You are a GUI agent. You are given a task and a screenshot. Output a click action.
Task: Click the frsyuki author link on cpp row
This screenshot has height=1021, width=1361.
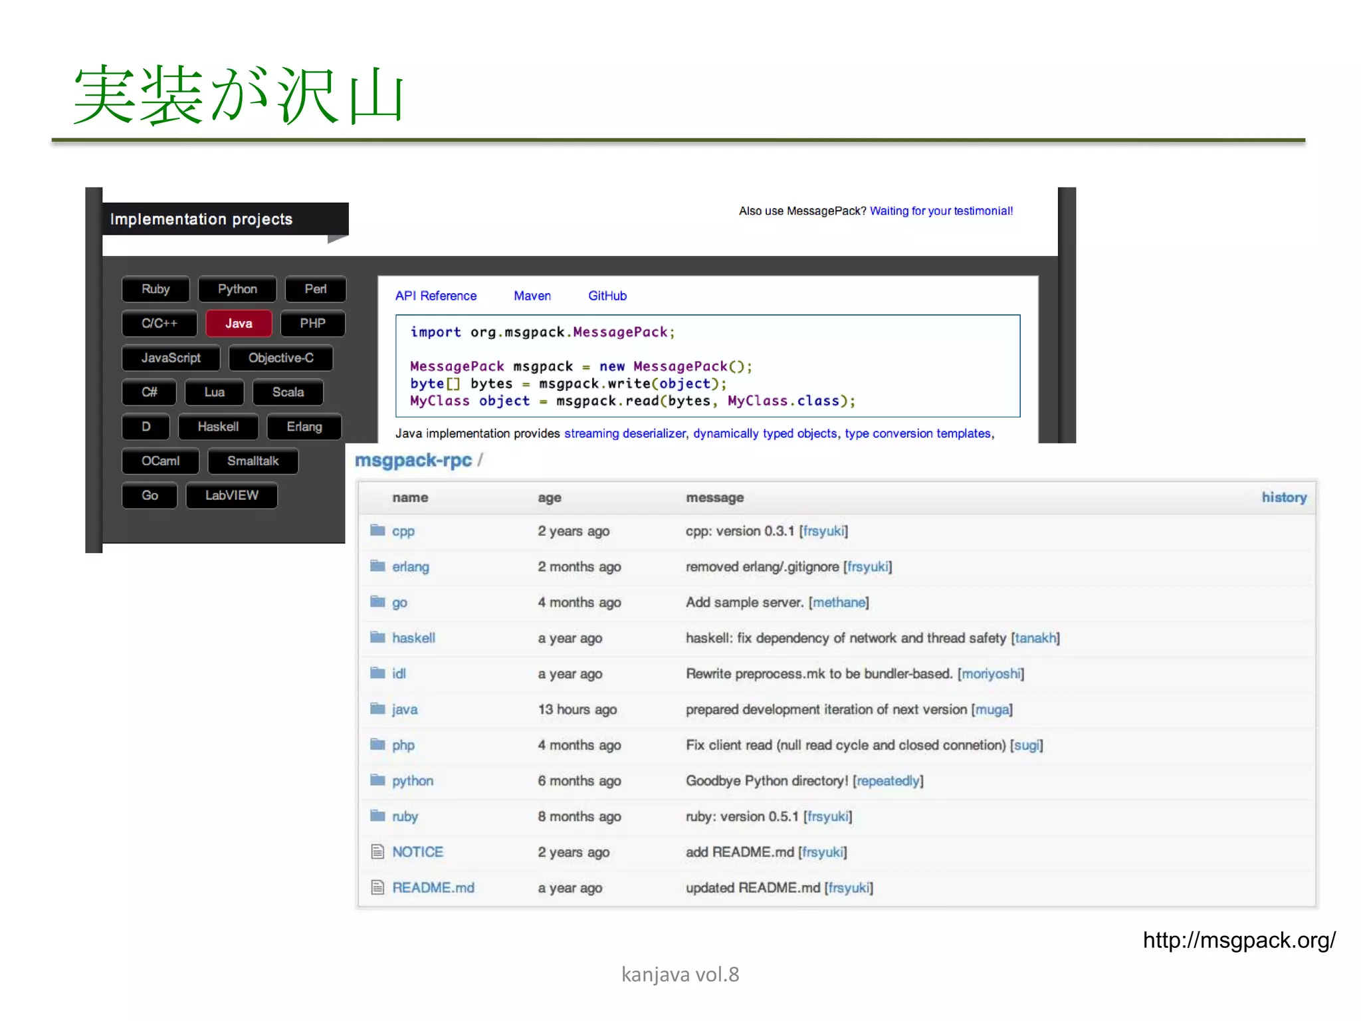coord(823,531)
